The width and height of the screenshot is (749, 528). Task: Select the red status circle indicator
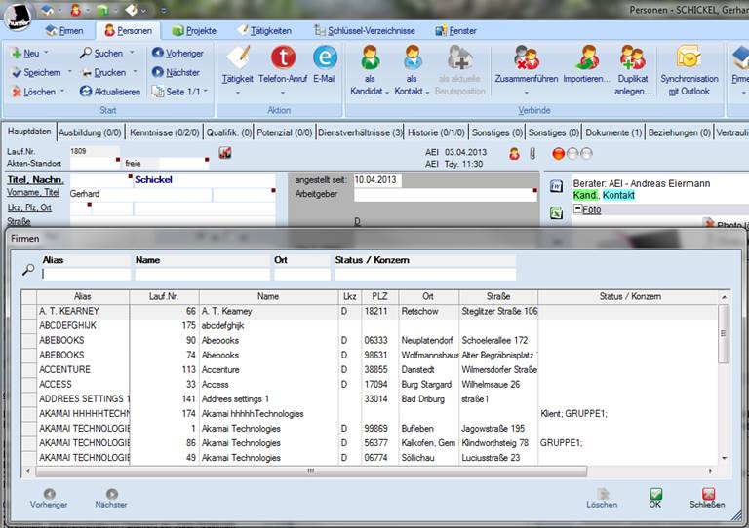pos(559,153)
